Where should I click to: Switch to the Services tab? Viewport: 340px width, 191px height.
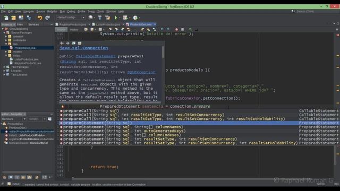(x=33, y=25)
